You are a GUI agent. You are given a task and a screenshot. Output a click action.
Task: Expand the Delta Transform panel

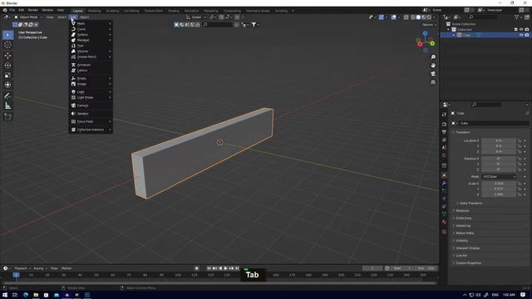click(470, 203)
